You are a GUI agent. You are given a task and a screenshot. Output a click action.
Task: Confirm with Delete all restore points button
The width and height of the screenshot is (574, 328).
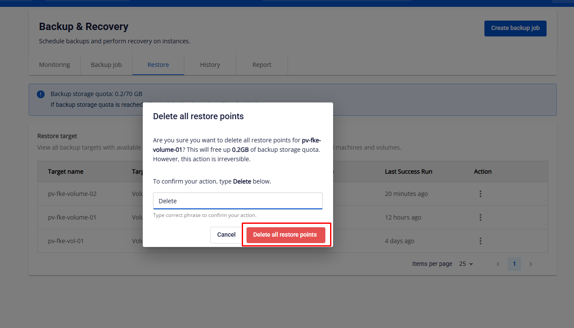coord(285,235)
